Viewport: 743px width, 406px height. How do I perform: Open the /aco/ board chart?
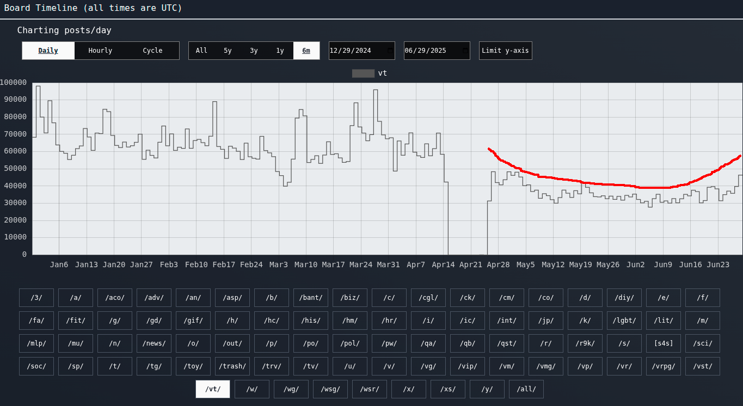tap(115, 298)
